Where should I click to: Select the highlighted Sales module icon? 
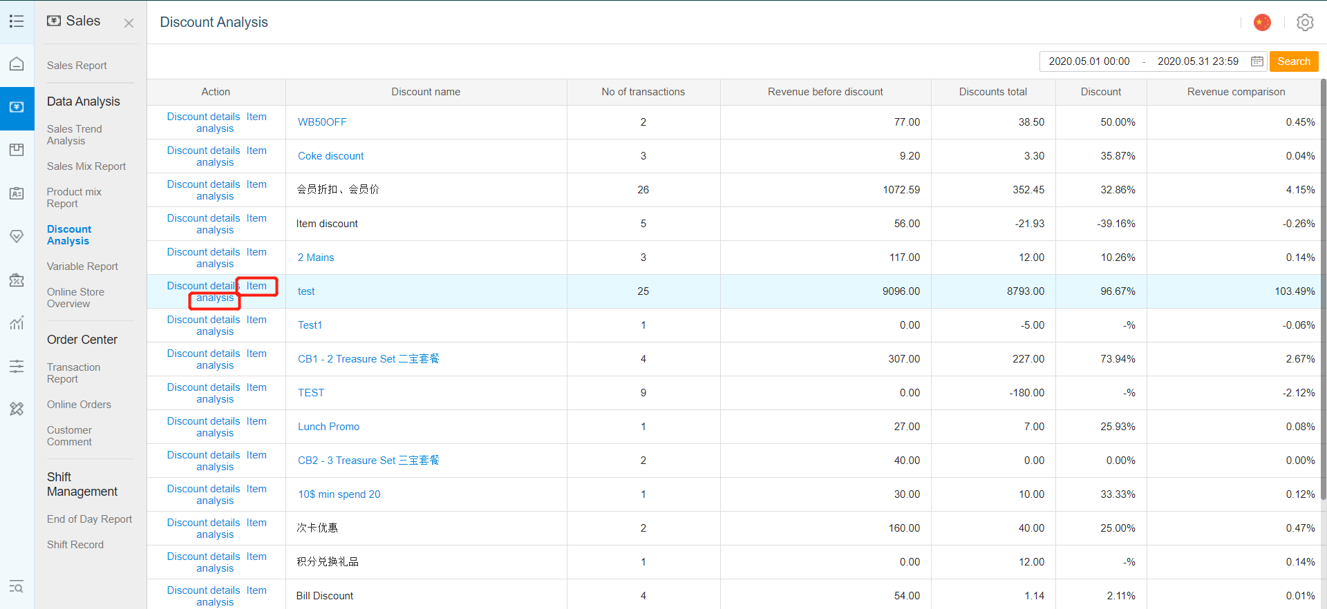coord(17,108)
